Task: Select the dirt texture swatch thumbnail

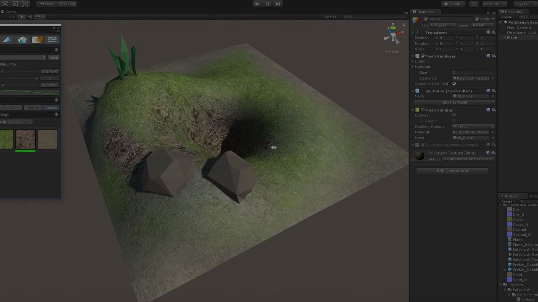Action: pyautogui.click(x=25, y=139)
